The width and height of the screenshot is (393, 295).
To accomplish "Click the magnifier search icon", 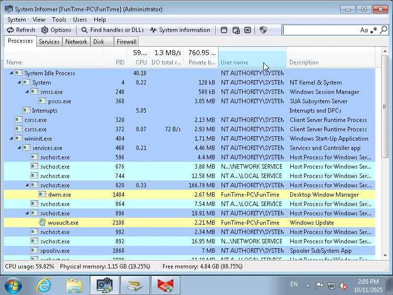I will coord(384,30).
